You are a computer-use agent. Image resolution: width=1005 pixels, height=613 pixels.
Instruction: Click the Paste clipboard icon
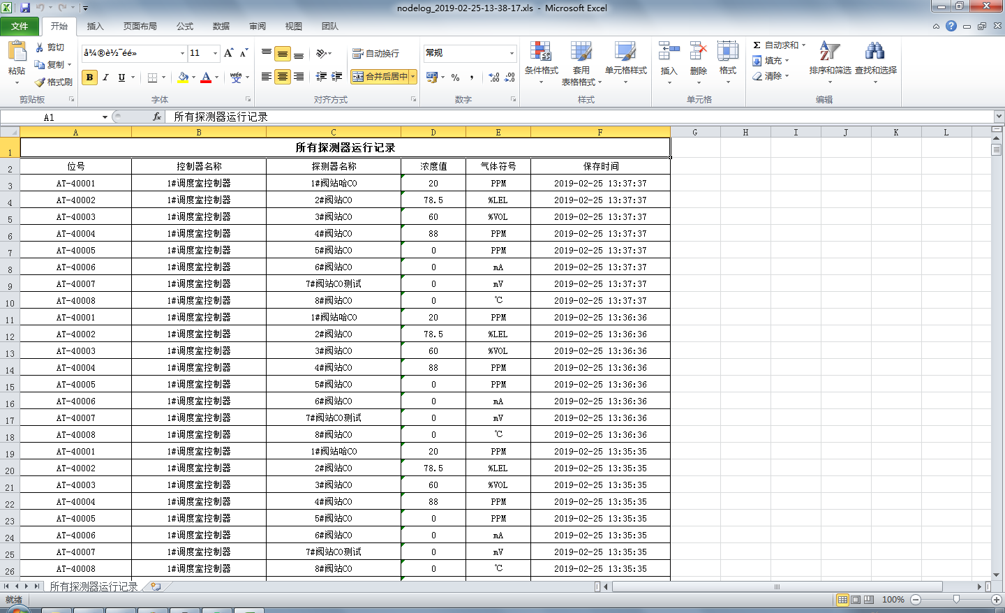[17, 51]
